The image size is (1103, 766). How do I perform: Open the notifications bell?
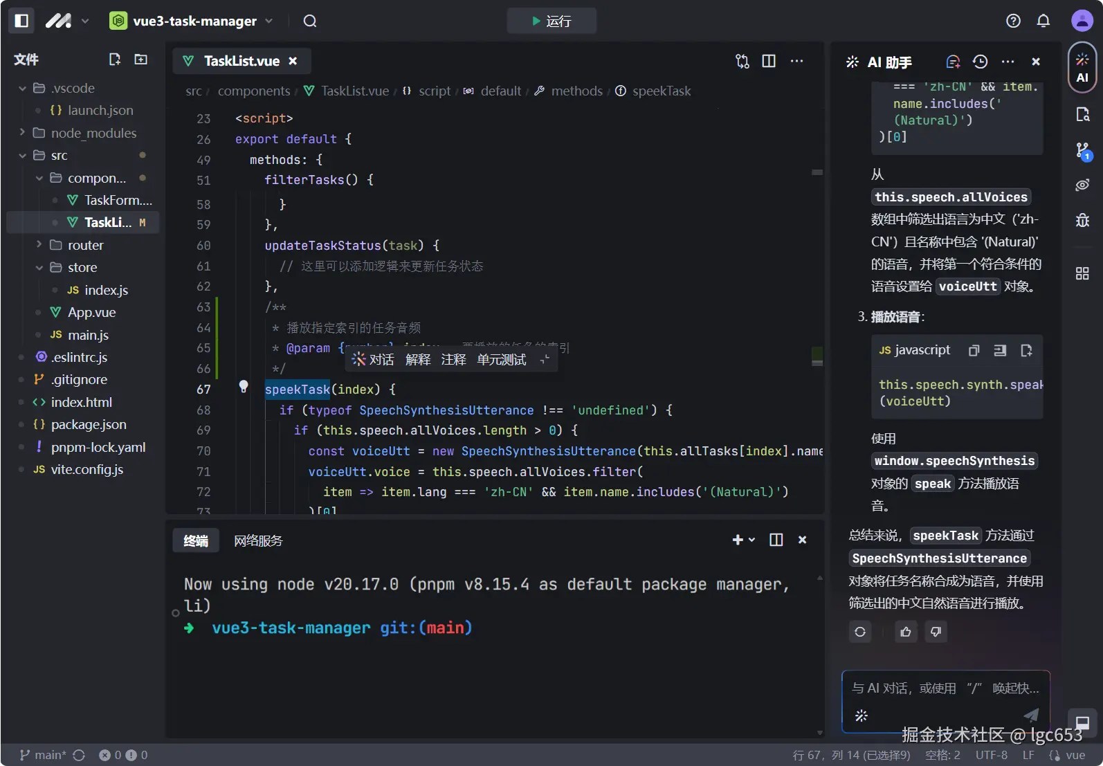[1043, 21]
